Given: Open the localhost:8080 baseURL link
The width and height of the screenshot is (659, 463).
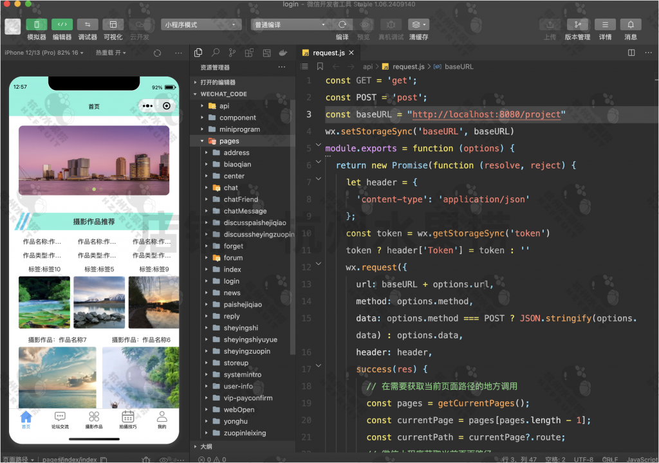Looking at the screenshot, I should pos(487,114).
